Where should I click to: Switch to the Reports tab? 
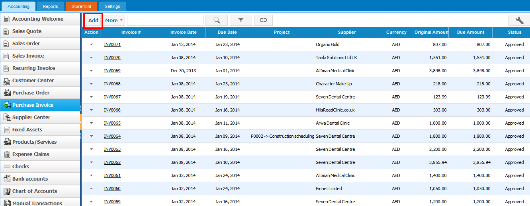point(51,6)
